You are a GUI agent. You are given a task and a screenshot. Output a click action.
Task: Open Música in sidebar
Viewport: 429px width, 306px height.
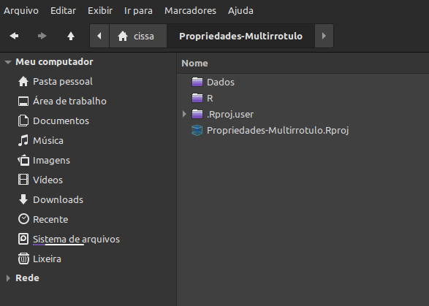(48, 140)
